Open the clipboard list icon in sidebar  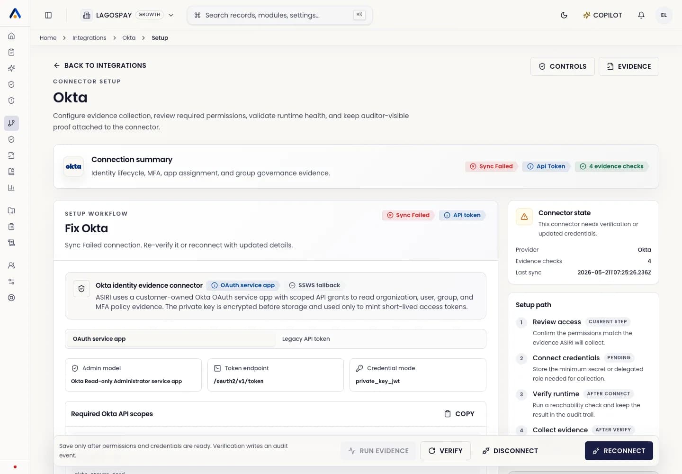point(11,227)
